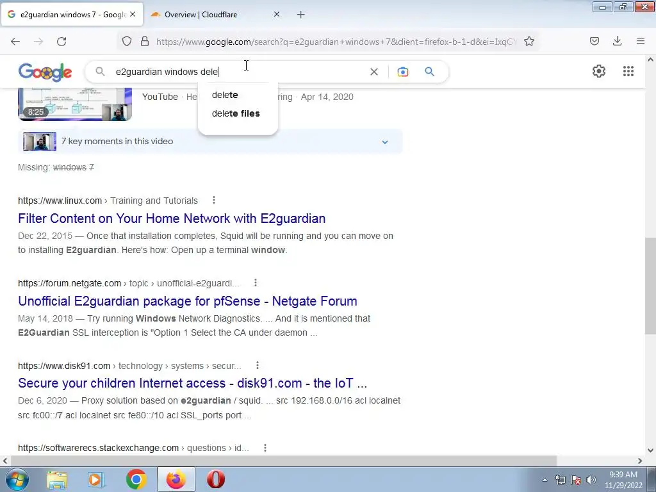The width and height of the screenshot is (656, 492).
Task: Switch to Firefox in the taskbar
Action: click(176, 479)
